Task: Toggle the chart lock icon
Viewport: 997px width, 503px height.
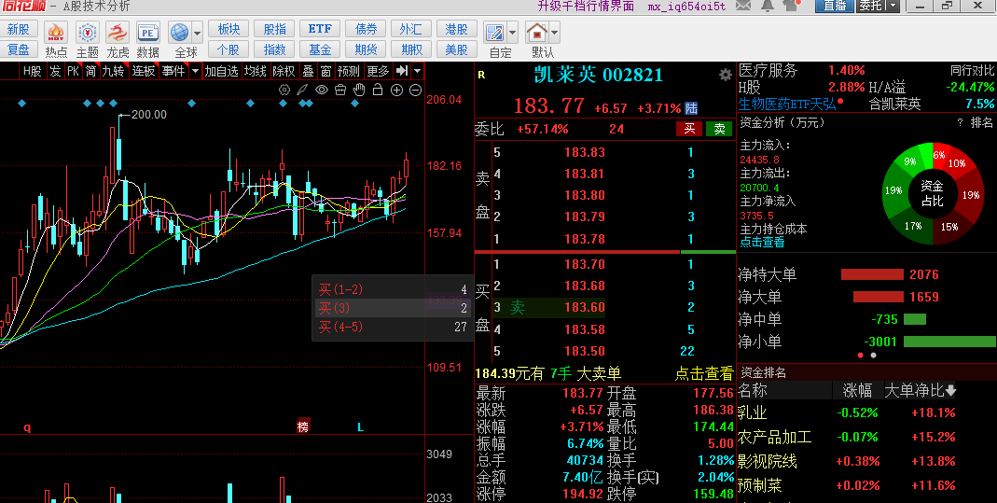Action: [x=378, y=90]
